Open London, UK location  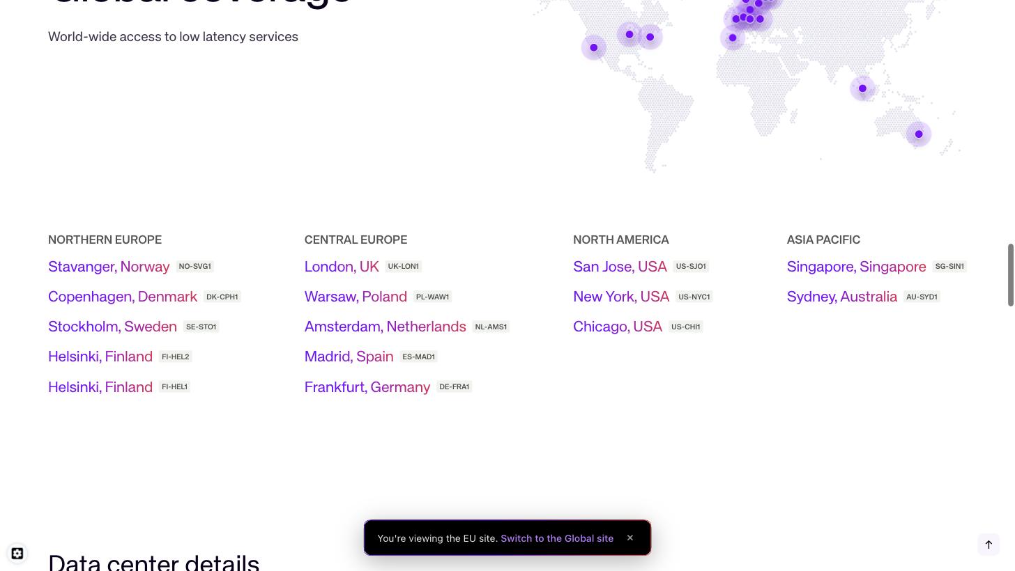[x=342, y=267]
